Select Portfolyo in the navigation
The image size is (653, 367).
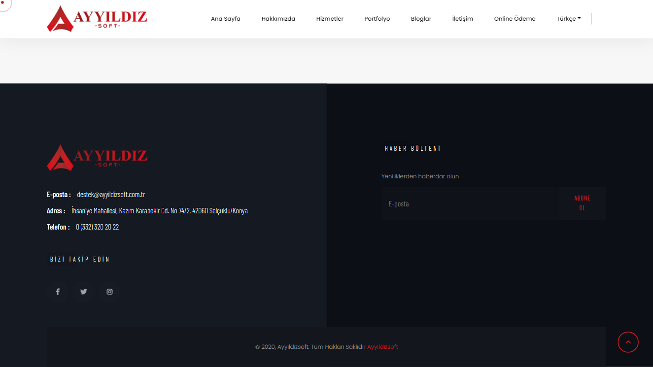[377, 19]
